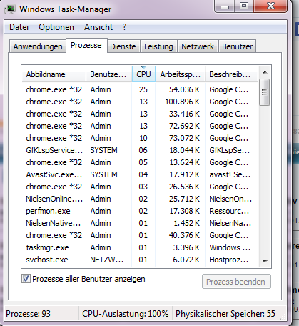The height and width of the screenshot is (326, 299).
Task: Select the svchost.exe process row
Action: (x=140, y=260)
